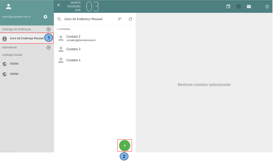The image size is (273, 164).
Task: Open the Address Book module icon in top bar
Action: tap(239, 7)
